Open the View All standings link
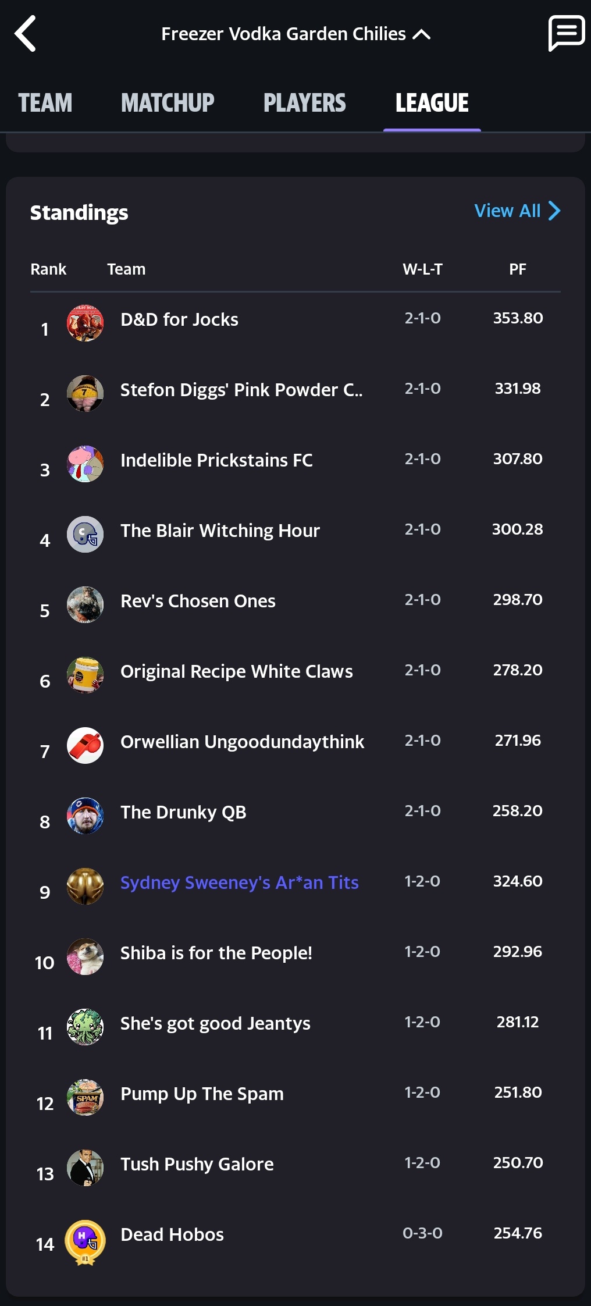 point(508,211)
